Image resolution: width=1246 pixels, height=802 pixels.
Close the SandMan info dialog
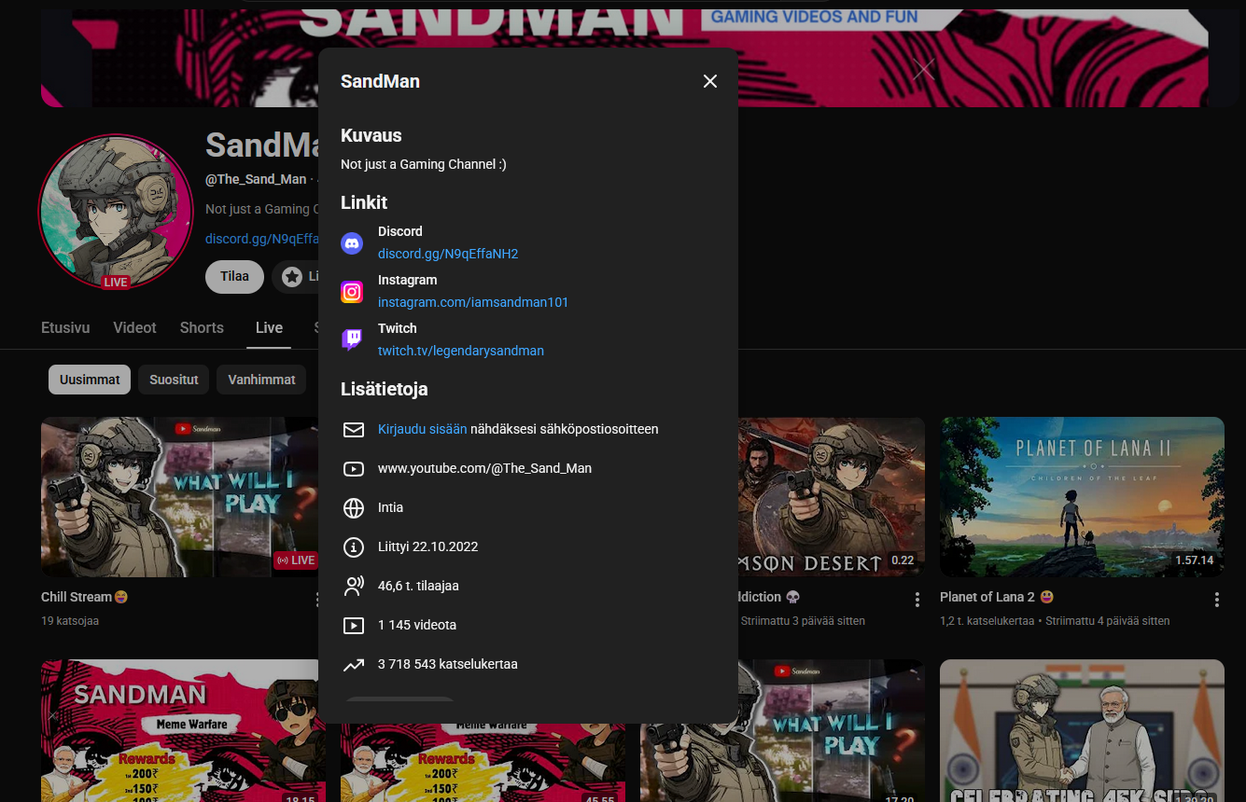[x=710, y=81]
